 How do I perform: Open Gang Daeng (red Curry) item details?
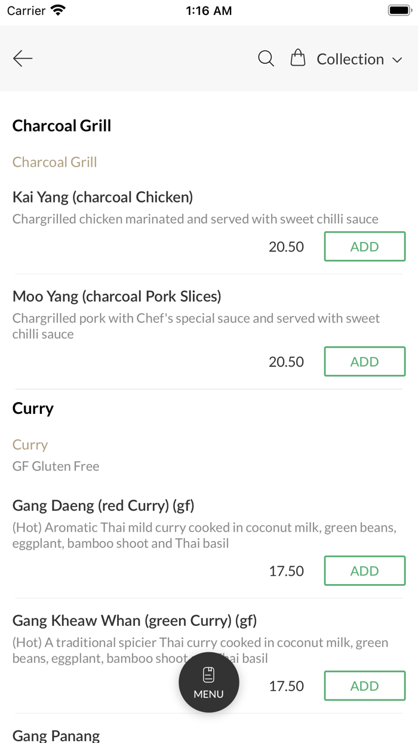tap(103, 506)
